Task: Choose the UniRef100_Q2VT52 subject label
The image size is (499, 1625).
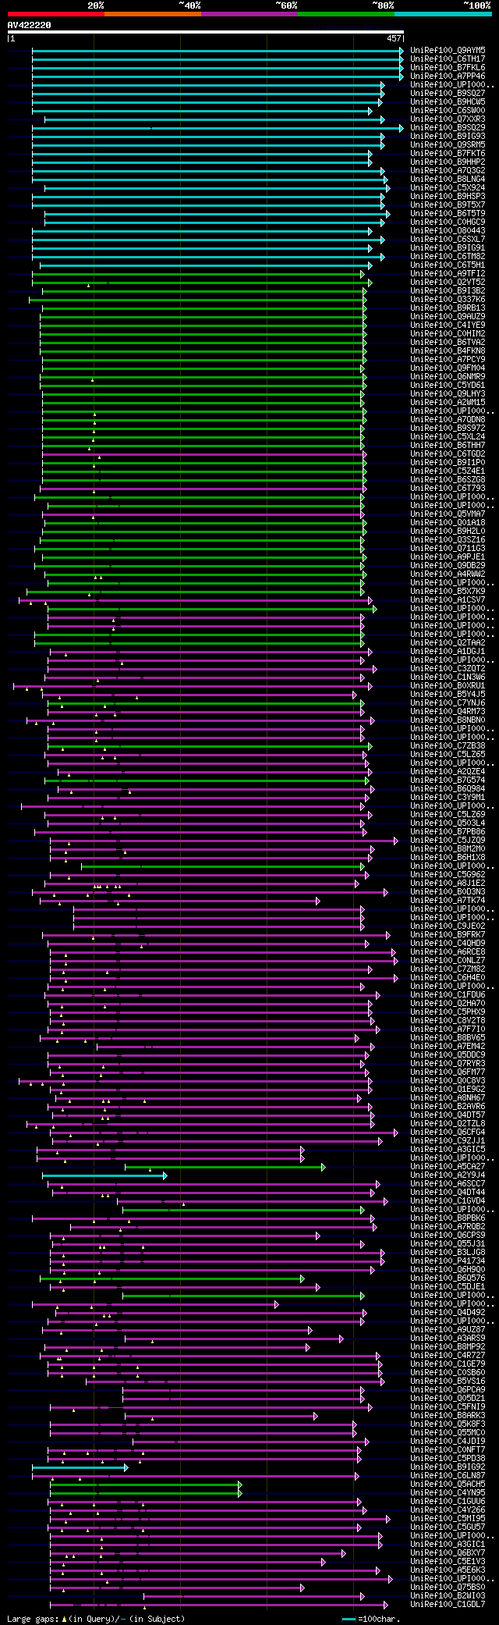Action: (x=448, y=282)
